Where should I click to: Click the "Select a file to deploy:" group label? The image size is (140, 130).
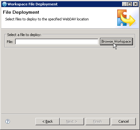(24, 35)
